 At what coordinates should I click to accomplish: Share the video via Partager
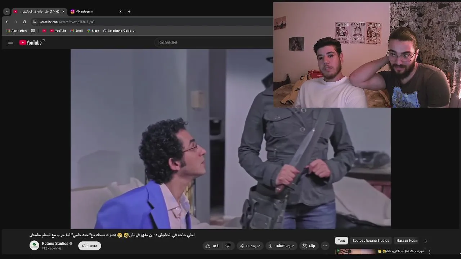click(x=250, y=246)
